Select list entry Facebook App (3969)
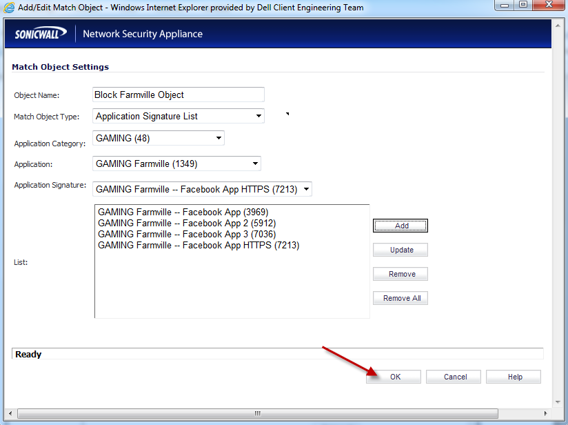Image resolution: width=568 pixels, height=425 pixels. click(183, 212)
